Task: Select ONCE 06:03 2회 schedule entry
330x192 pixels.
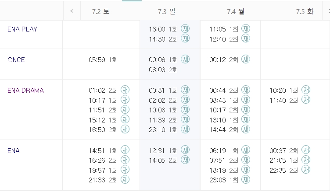Action: click(163, 70)
